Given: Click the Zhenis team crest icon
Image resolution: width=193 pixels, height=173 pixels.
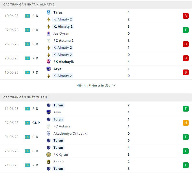Looking at the screenshot, I should (x=49, y=162).
